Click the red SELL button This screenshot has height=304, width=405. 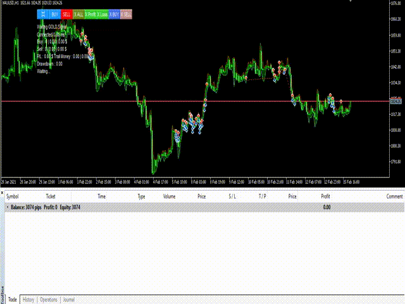click(66, 14)
